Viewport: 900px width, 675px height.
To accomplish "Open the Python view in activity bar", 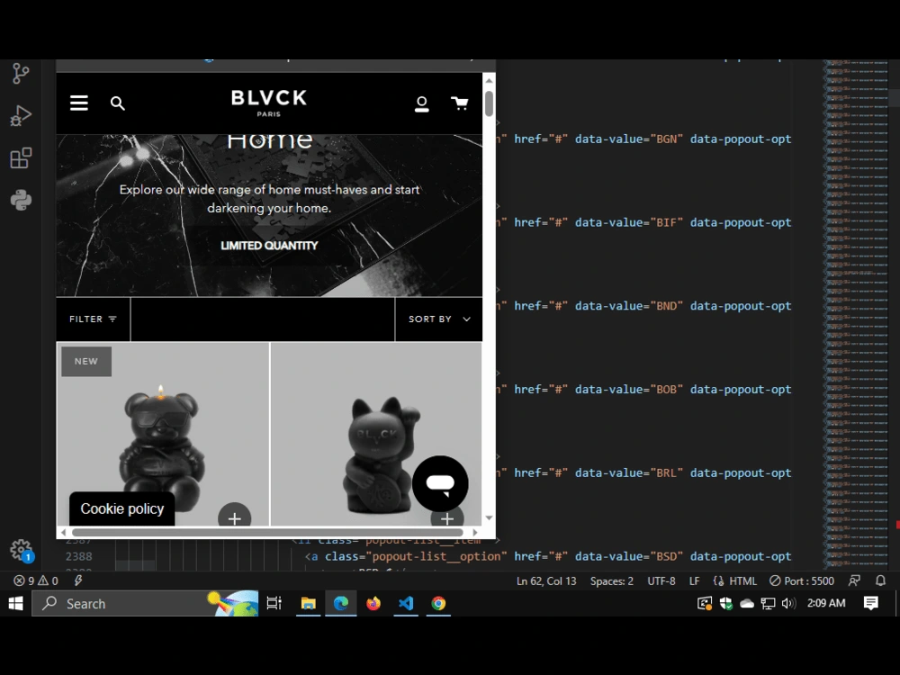I will (x=21, y=200).
